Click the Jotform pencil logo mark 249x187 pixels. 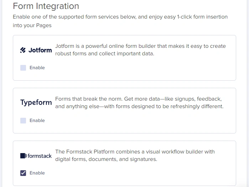point(23,50)
